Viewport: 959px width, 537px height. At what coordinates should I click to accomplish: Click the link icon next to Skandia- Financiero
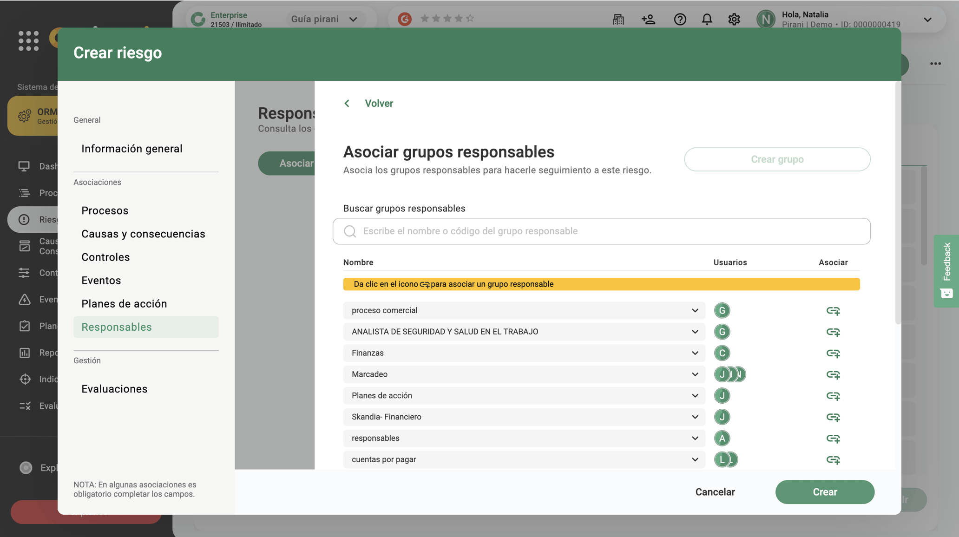834,417
